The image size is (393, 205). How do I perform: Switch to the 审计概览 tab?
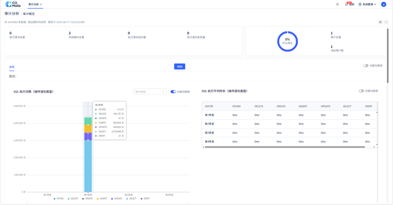tap(28, 14)
